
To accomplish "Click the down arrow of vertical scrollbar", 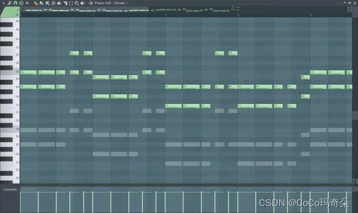I will point(355,181).
